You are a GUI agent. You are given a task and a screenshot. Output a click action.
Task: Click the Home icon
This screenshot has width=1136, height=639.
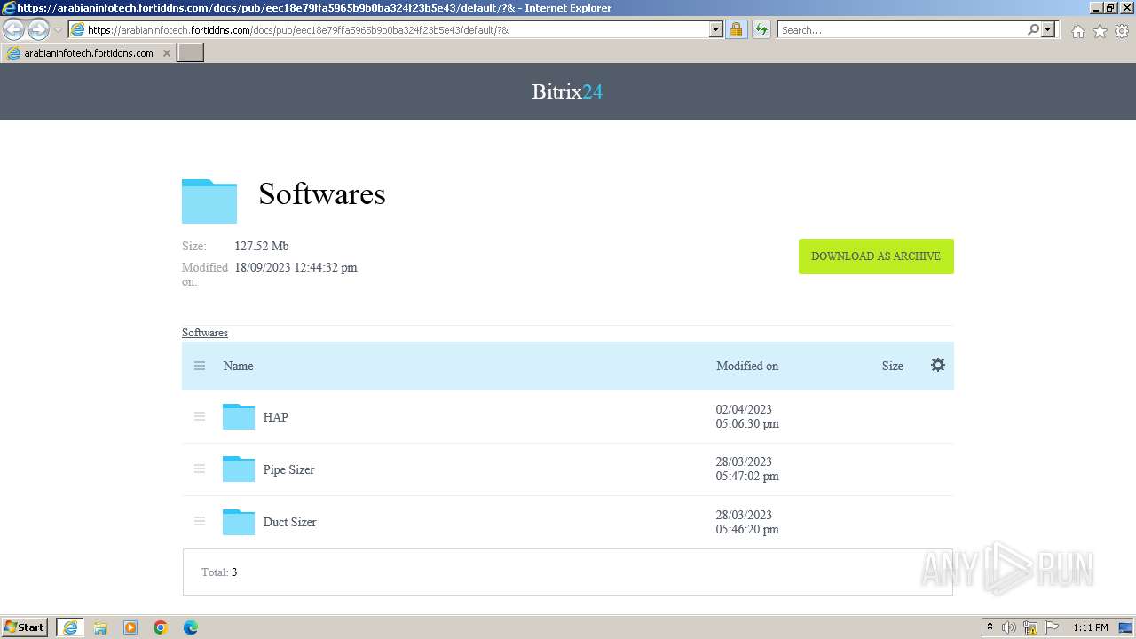pyautogui.click(x=1077, y=31)
